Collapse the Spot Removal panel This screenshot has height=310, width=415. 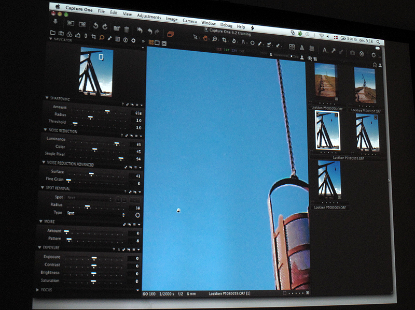pos(43,187)
